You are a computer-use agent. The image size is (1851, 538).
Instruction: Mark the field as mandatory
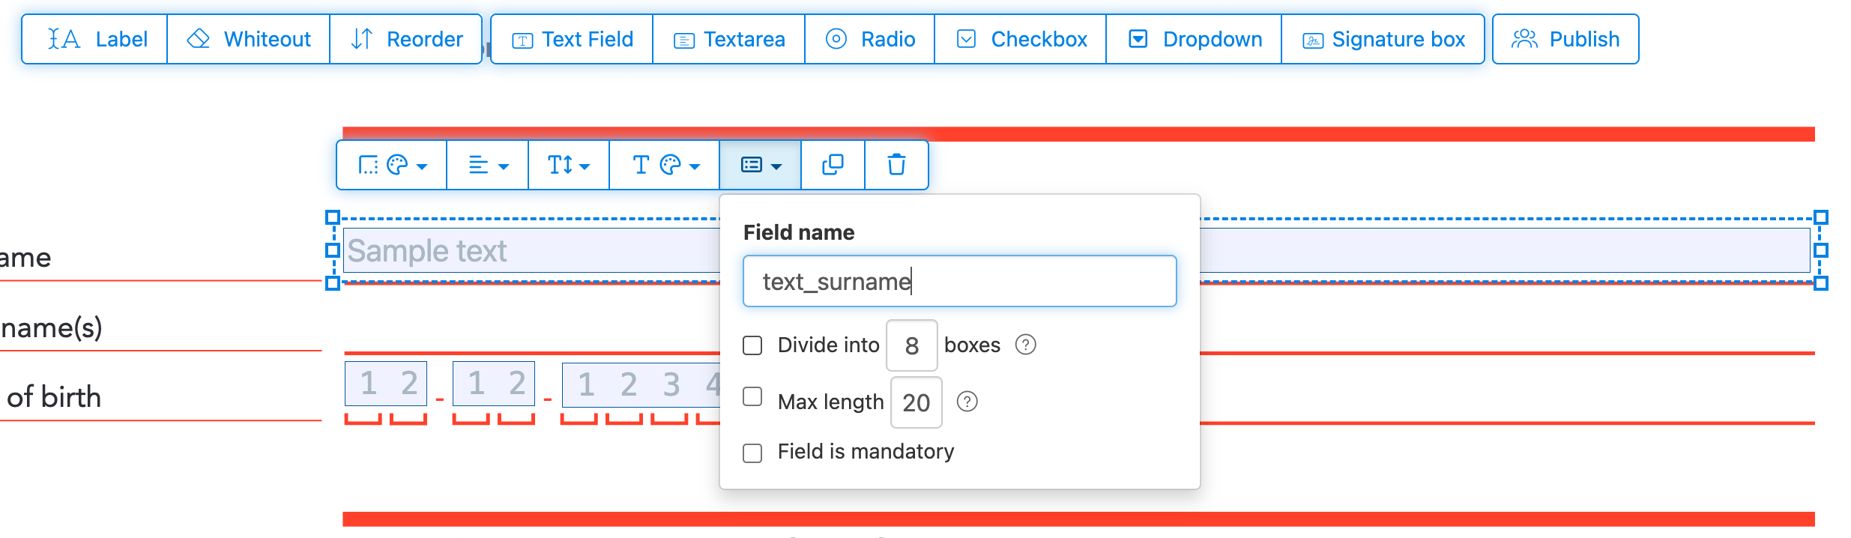click(752, 453)
